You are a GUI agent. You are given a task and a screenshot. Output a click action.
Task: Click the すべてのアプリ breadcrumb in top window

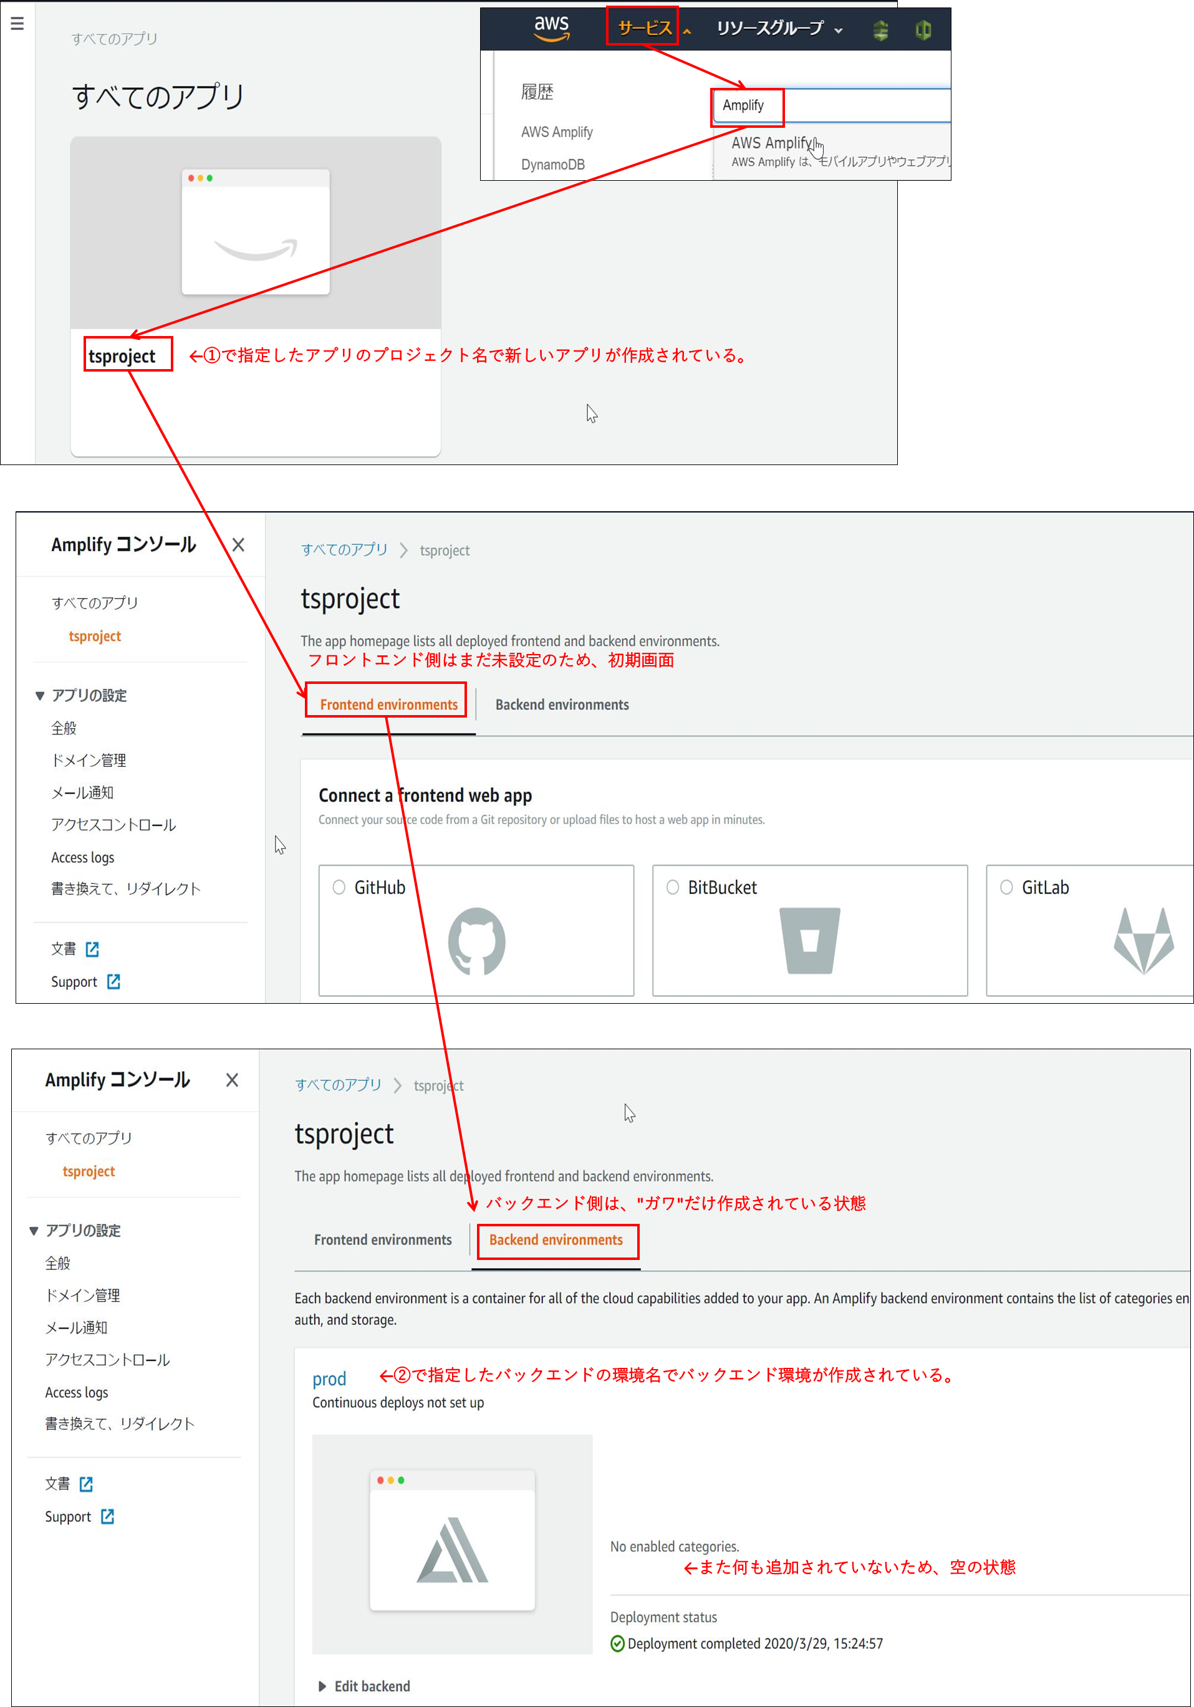pos(115,39)
